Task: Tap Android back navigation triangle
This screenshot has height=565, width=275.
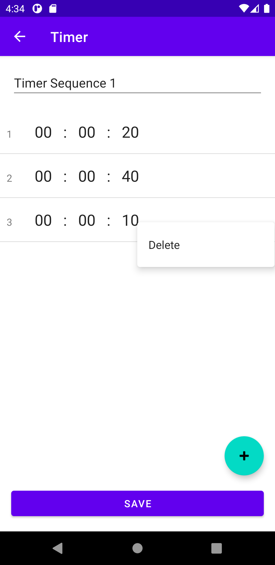Action: pyautogui.click(x=58, y=548)
